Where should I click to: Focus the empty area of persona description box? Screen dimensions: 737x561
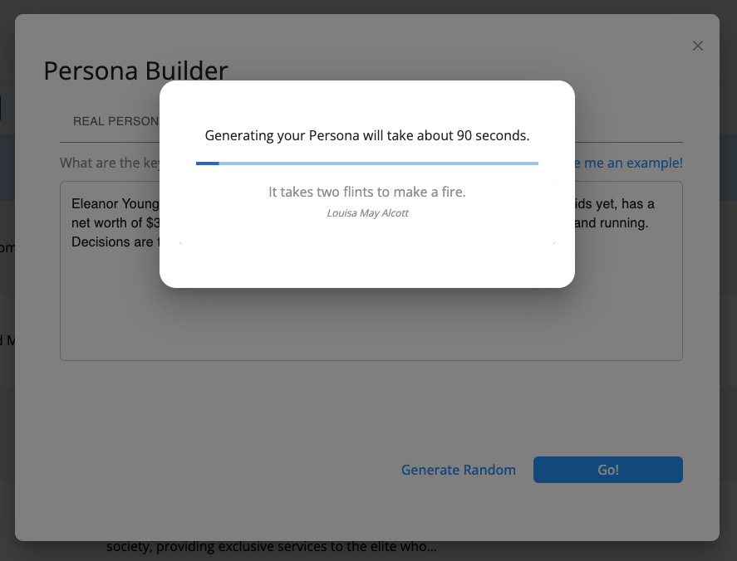(371, 315)
